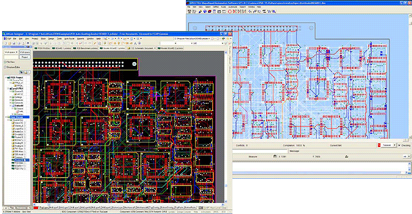
Task: Open the Design menu in Altium
Action: tap(51, 38)
